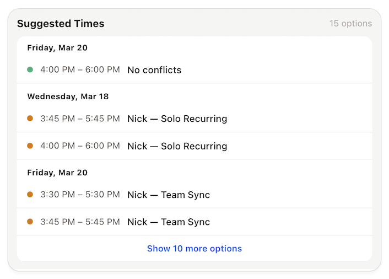The image size is (389, 279).
Task: Pick Wednesday 4:00 PM – 6:00 PM time range
Action: click(x=80, y=146)
